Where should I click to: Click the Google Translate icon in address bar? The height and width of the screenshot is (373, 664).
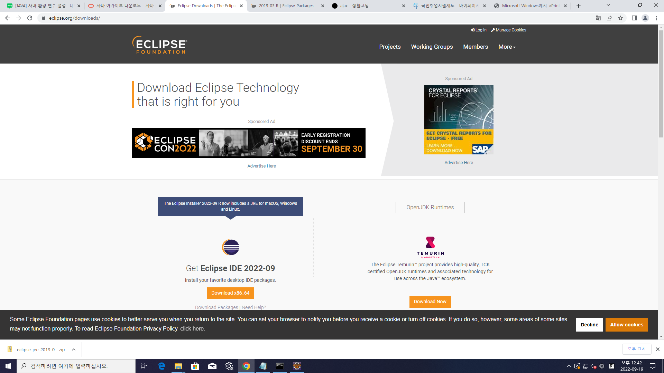click(x=598, y=18)
